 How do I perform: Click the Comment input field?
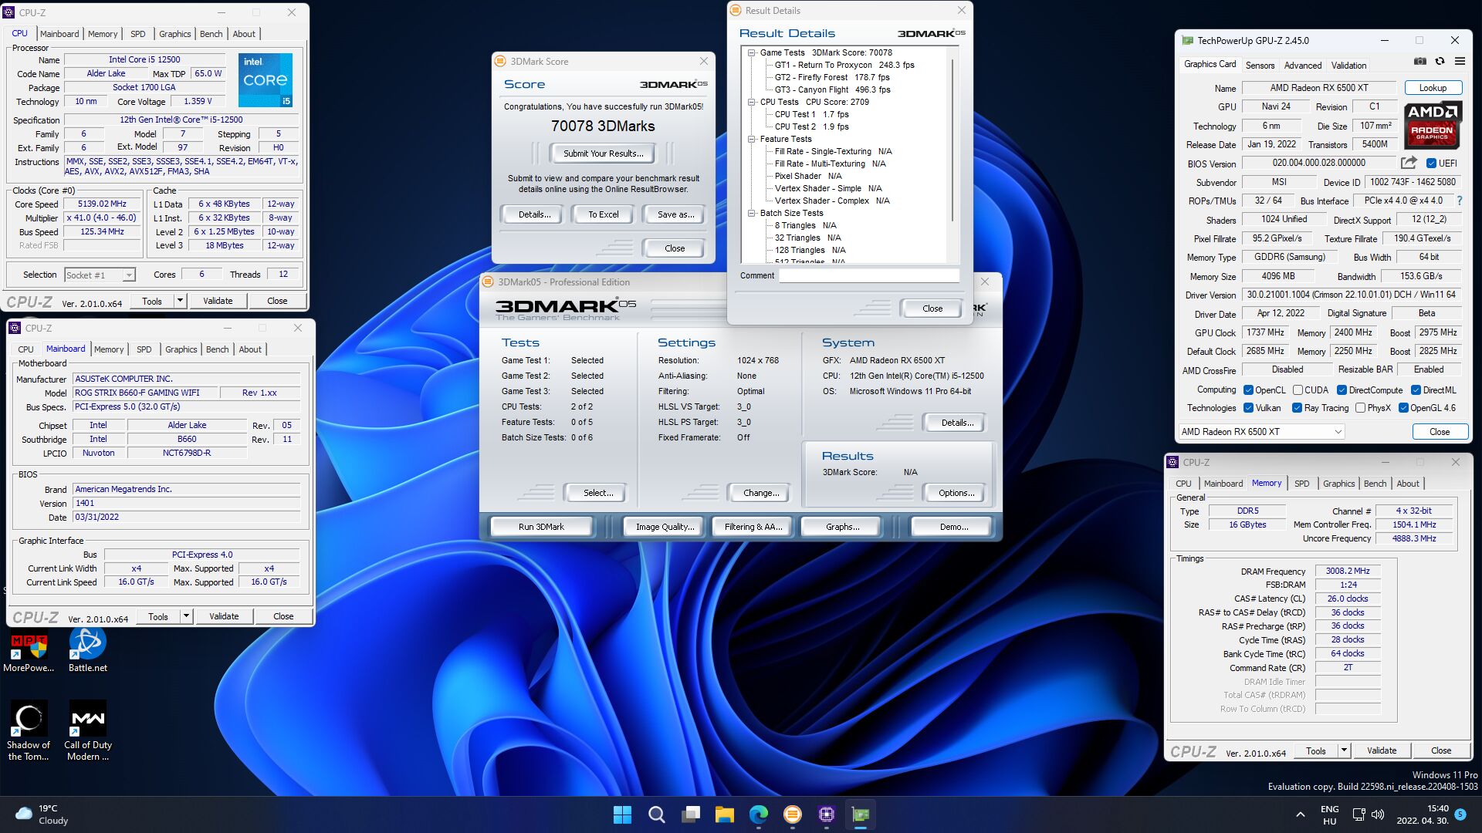(869, 276)
